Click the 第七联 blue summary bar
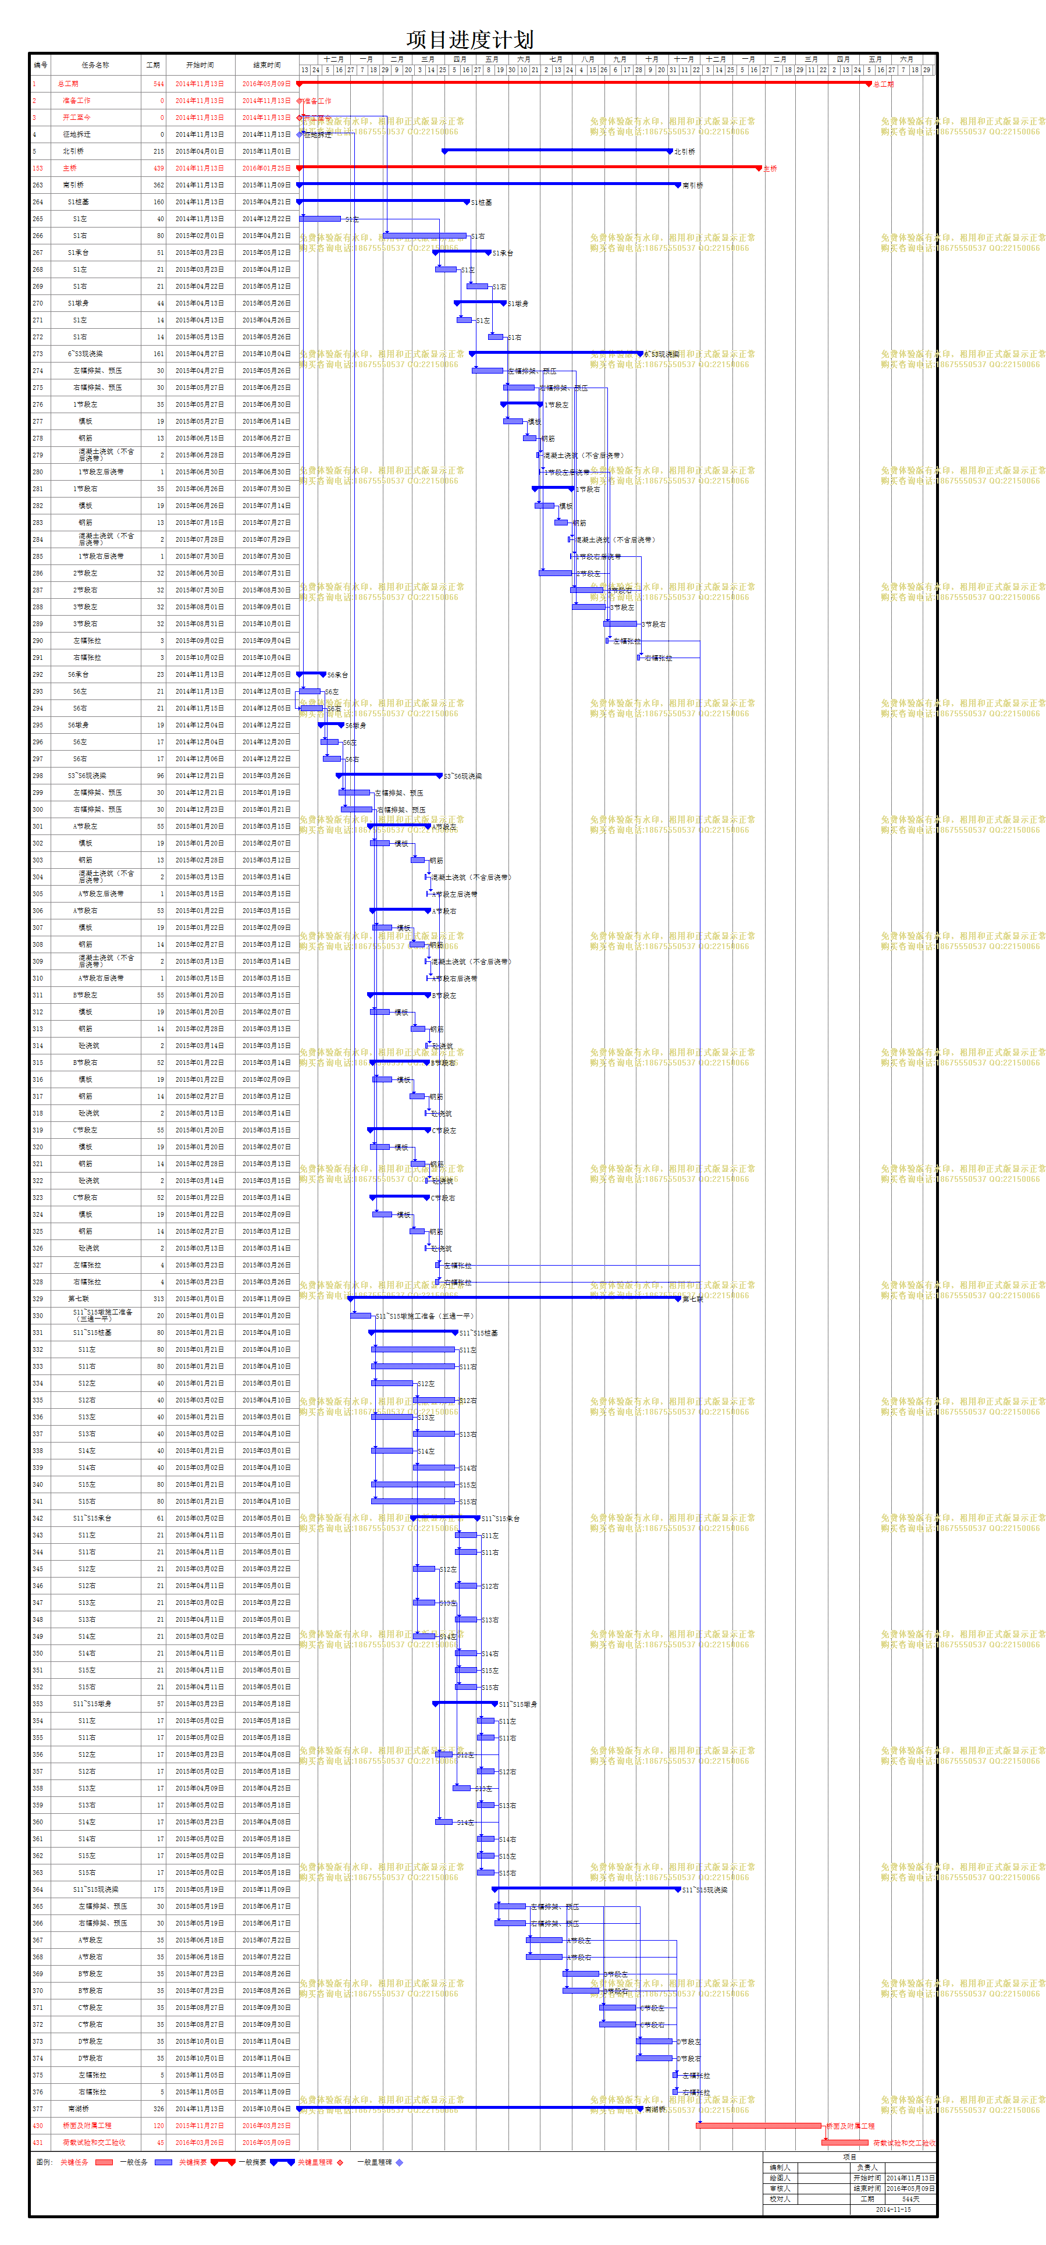 tap(514, 1298)
